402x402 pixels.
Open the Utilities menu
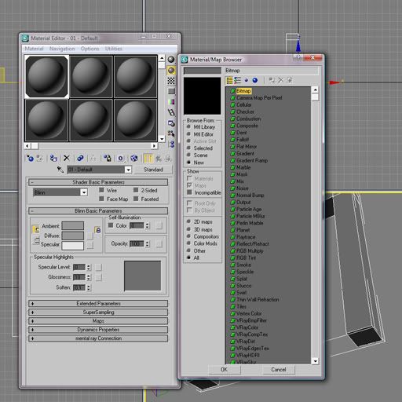tap(114, 49)
